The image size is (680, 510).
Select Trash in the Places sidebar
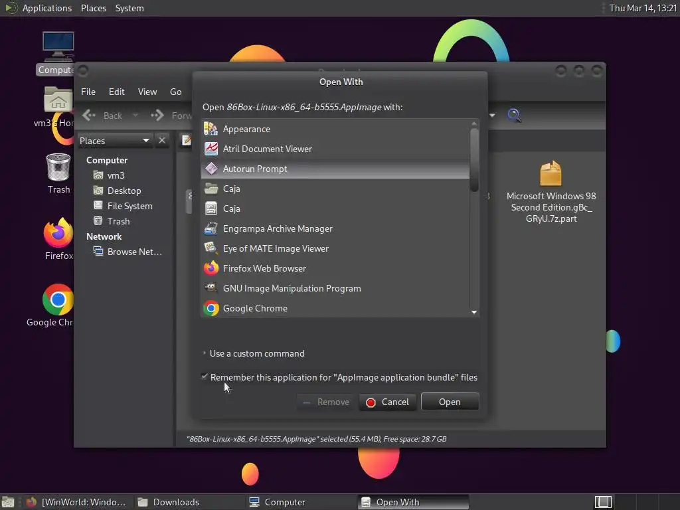(x=118, y=221)
